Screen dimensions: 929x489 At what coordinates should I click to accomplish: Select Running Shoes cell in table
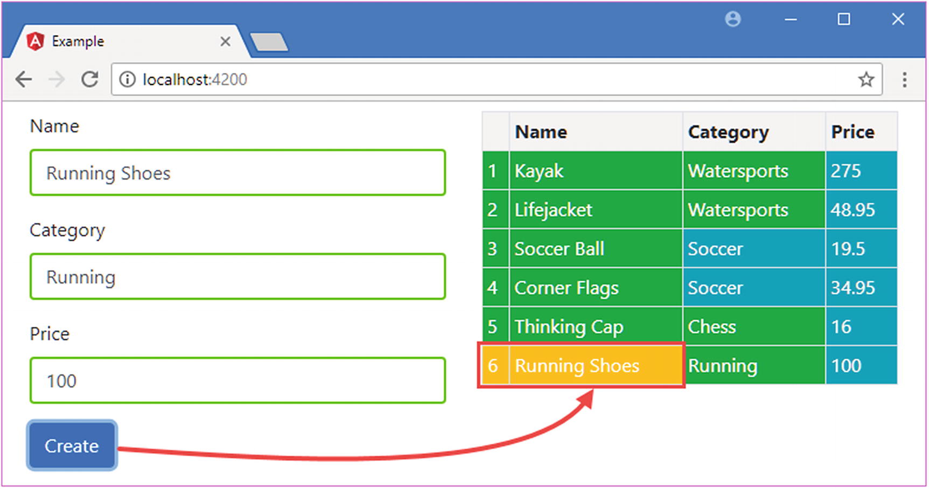tap(596, 366)
